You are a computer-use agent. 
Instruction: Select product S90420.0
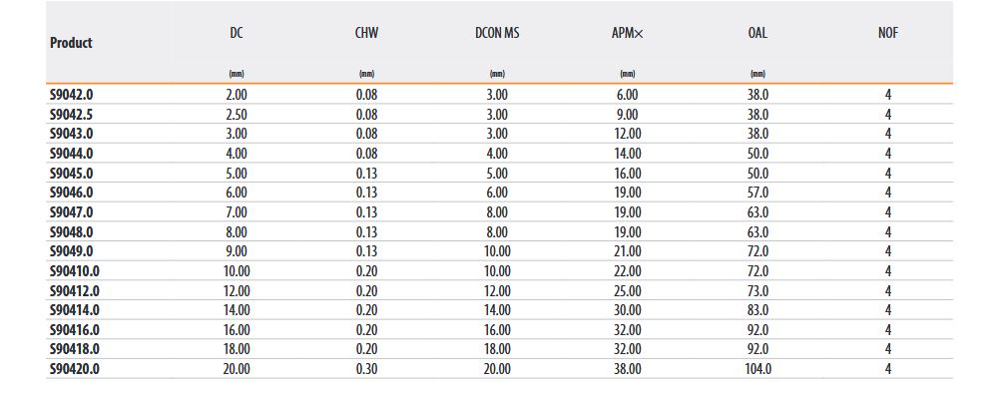pyautogui.click(x=75, y=369)
